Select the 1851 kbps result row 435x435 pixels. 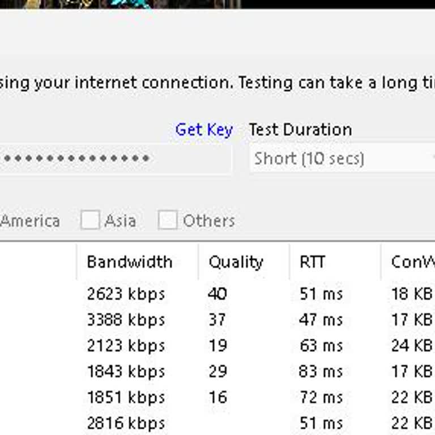(x=126, y=397)
